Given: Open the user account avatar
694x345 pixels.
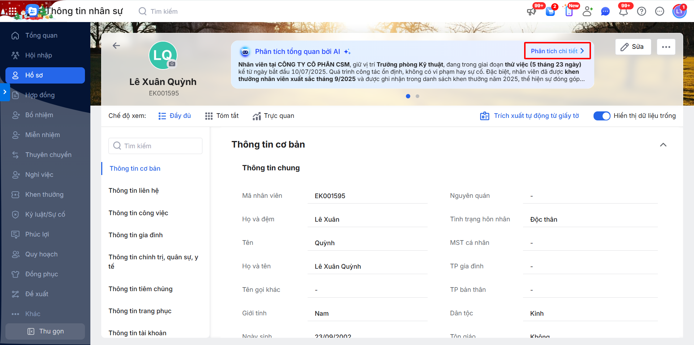Looking at the screenshot, I should pyautogui.click(x=679, y=11).
